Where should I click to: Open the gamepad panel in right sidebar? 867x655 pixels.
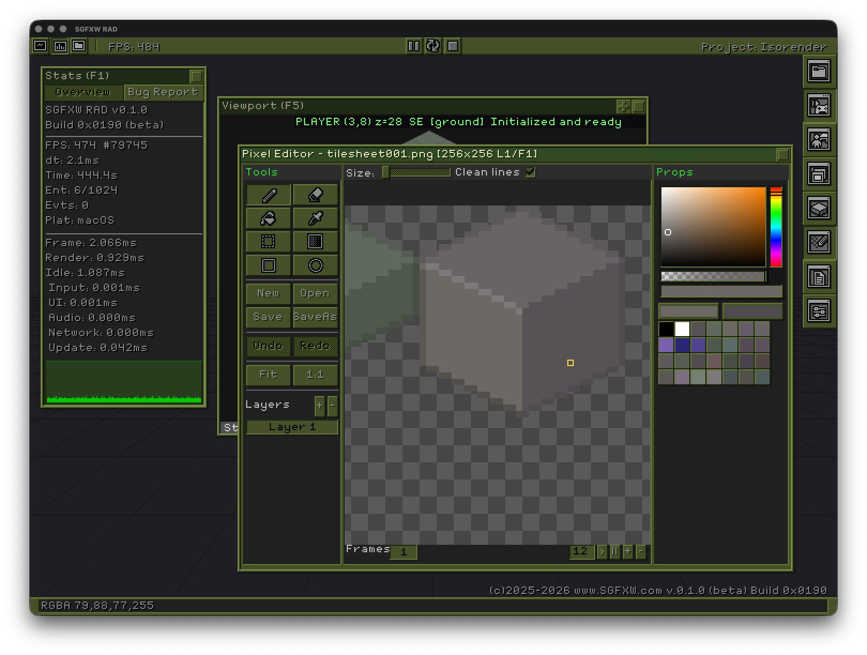pos(819,106)
